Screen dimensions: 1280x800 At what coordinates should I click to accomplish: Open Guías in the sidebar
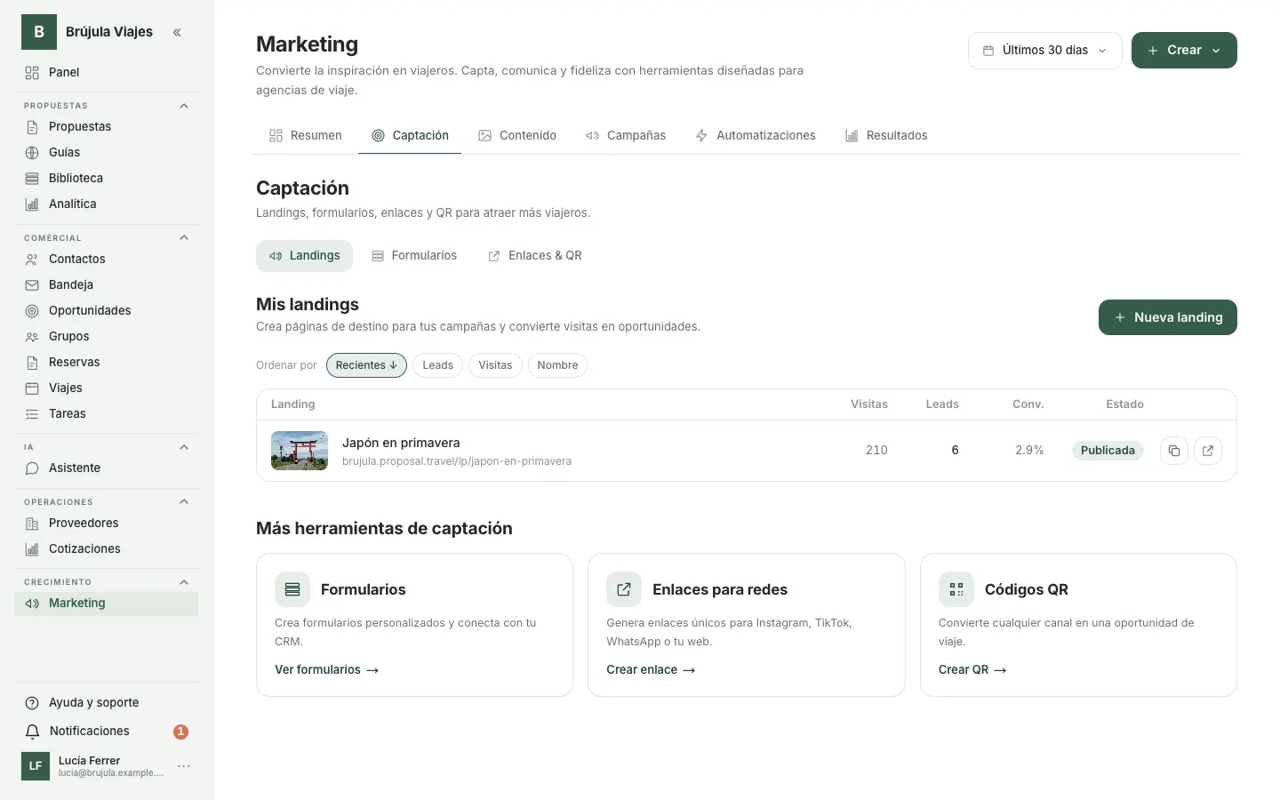(107, 152)
